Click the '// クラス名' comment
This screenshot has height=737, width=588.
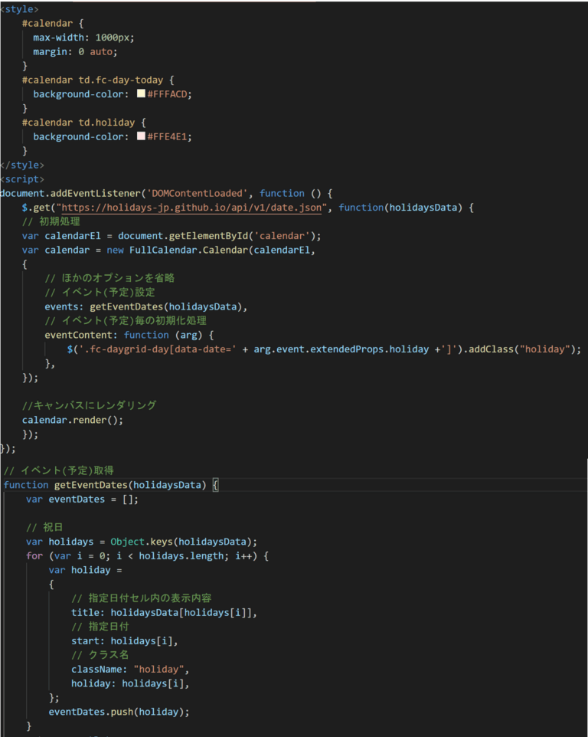100,654
